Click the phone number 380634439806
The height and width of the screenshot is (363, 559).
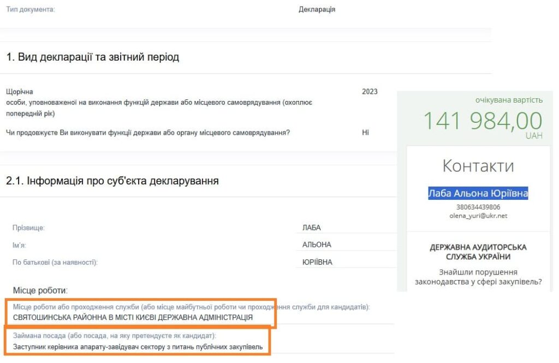[x=478, y=207]
